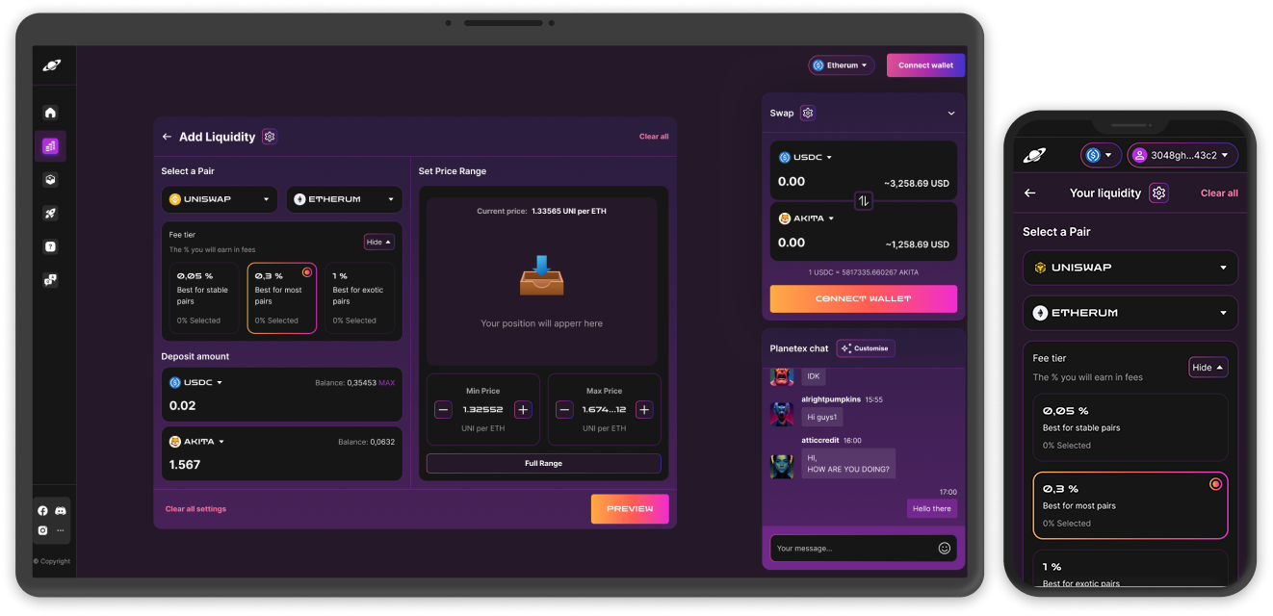Screen dimensions: 1273x616
Task: Increase Min Price with the plus button
Action: [523, 409]
